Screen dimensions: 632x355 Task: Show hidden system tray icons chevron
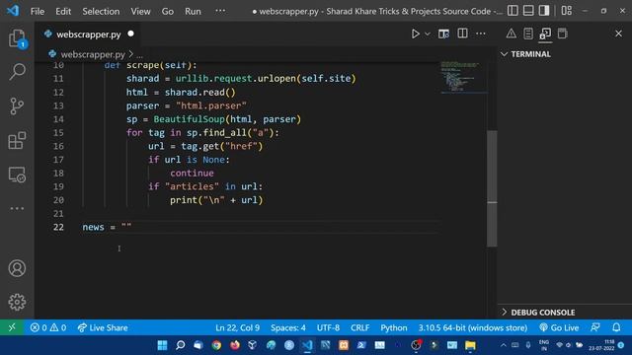[504, 345]
